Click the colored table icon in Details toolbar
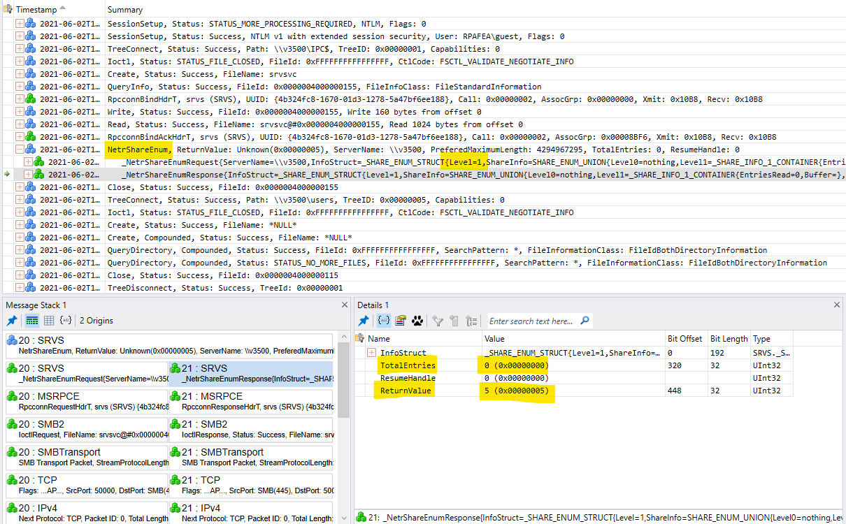846x524 pixels. point(401,321)
